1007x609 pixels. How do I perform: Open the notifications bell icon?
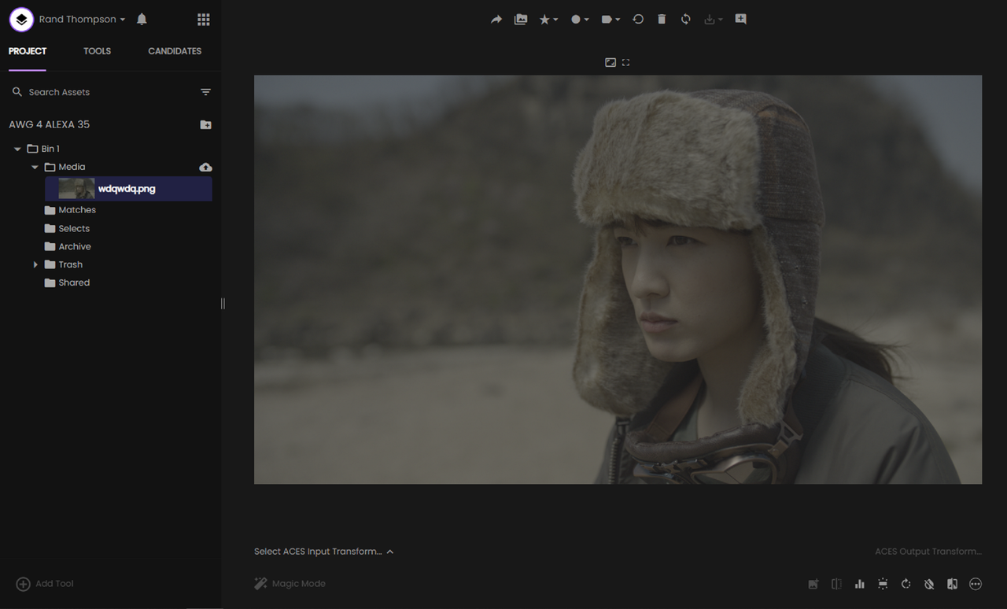point(142,19)
